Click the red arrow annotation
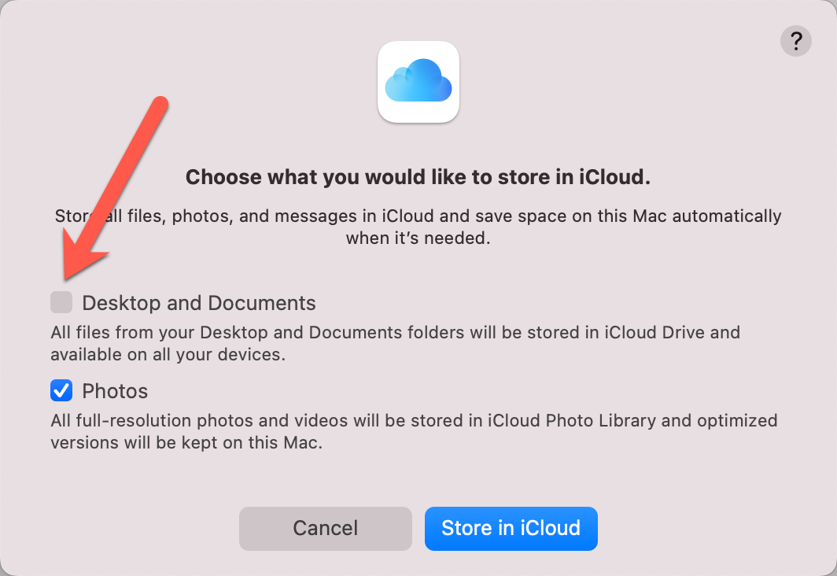The height and width of the screenshot is (576, 837). point(115,187)
